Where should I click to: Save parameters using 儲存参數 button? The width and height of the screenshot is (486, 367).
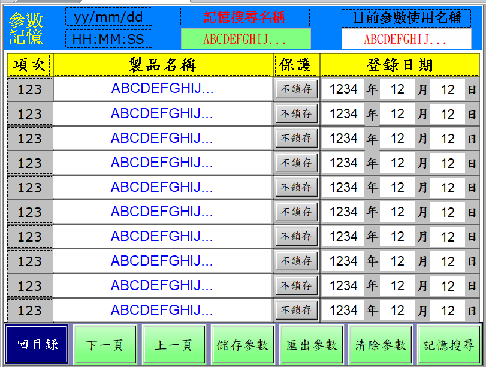pos(243,345)
